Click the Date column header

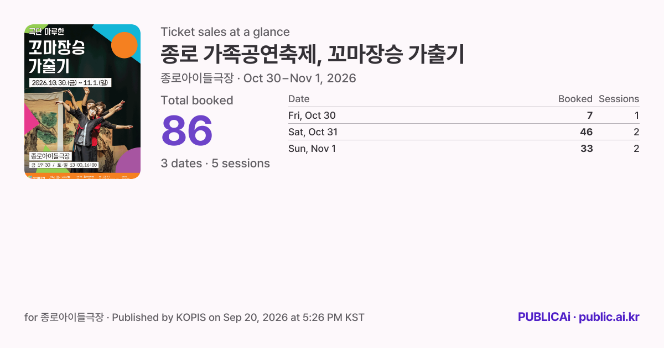[299, 99]
